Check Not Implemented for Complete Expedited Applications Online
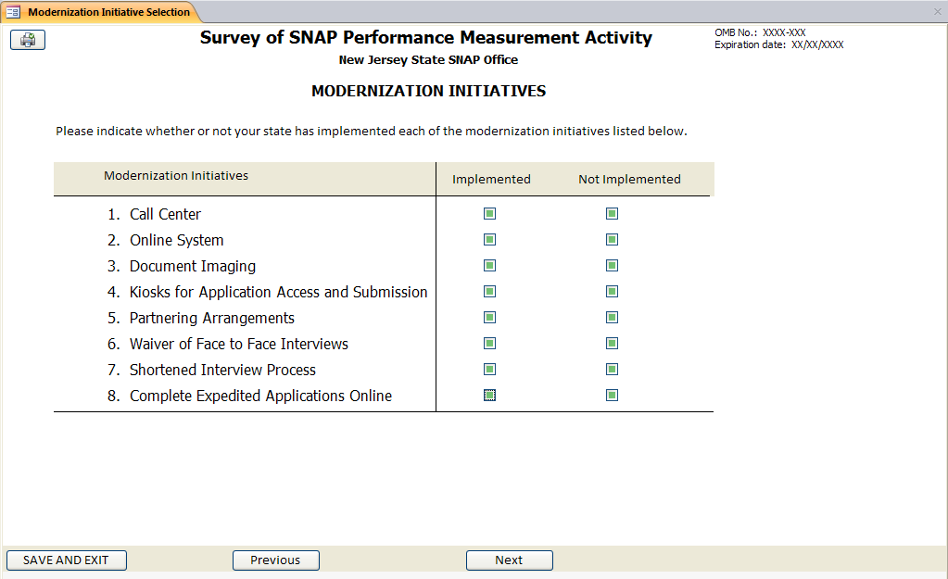948x579 pixels. (x=612, y=396)
